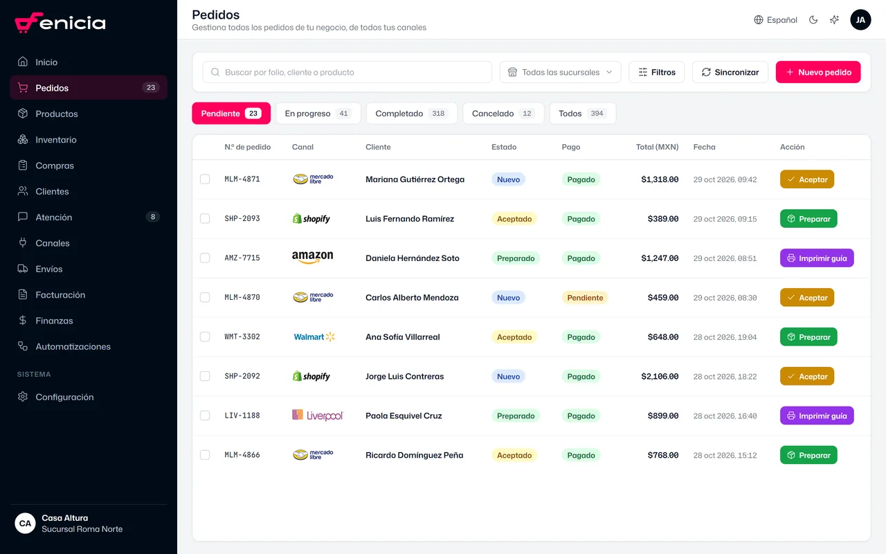Click the Compras clipboard icon

coord(23,166)
